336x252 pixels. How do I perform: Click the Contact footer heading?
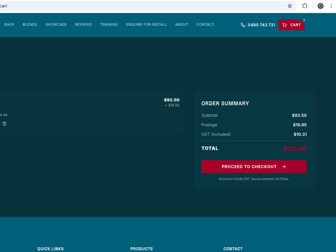tap(233, 249)
